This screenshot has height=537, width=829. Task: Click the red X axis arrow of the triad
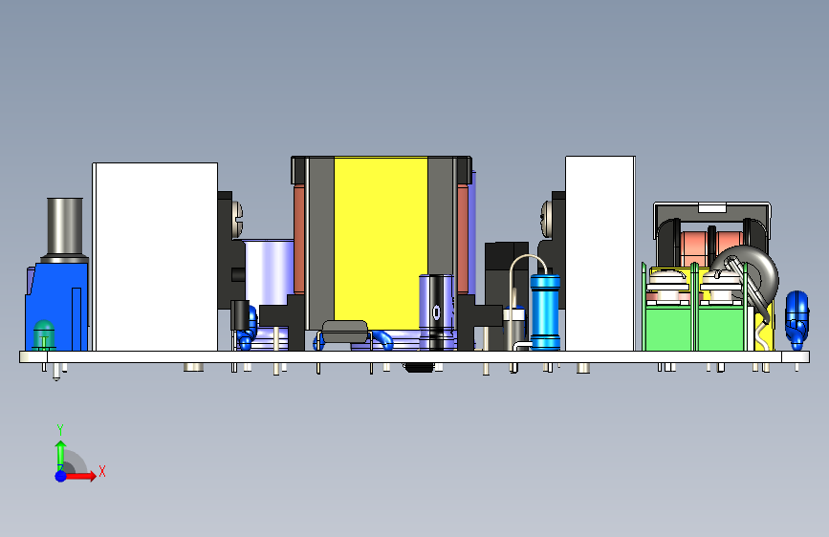[x=80, y=476]
